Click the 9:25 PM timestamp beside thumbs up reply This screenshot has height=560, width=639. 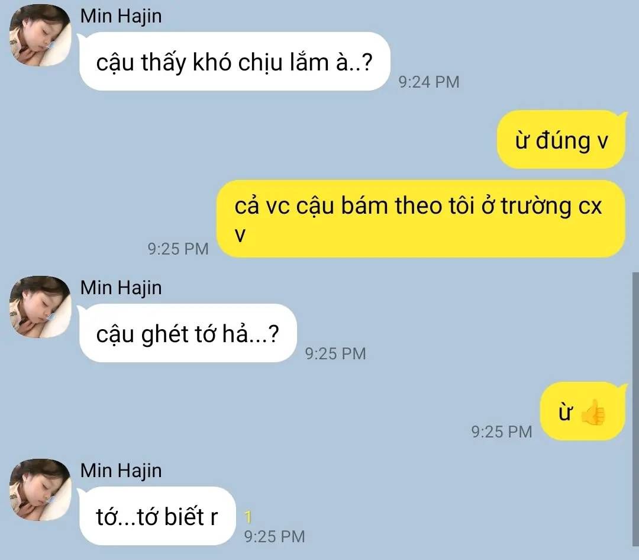tap(502, 432)
